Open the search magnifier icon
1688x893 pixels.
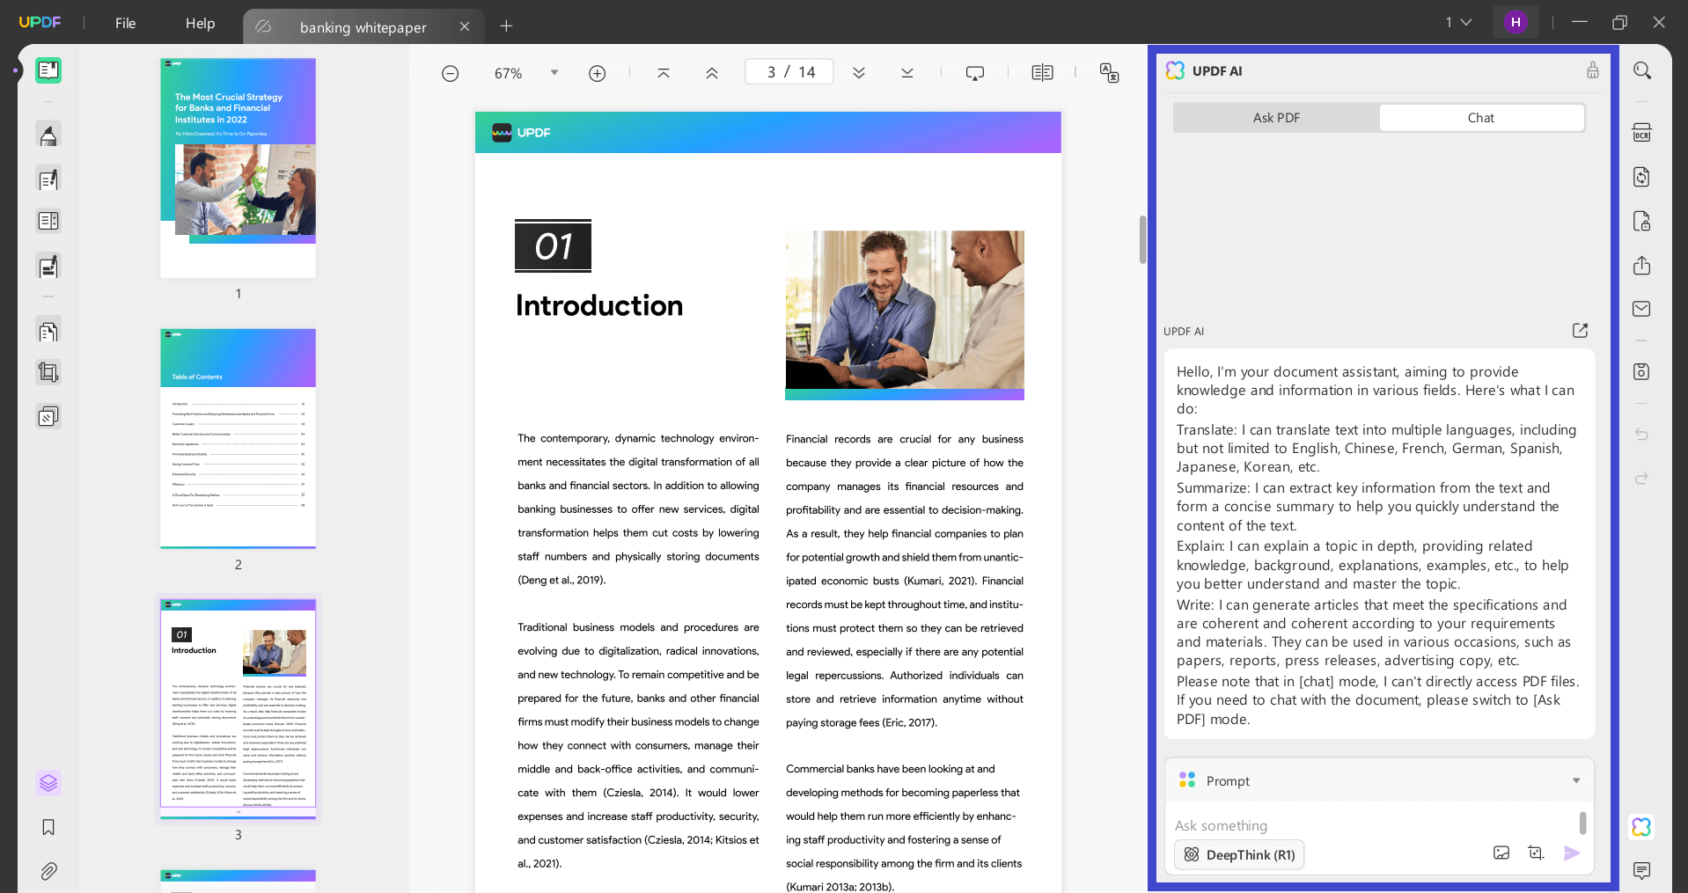click(1641, 70)
